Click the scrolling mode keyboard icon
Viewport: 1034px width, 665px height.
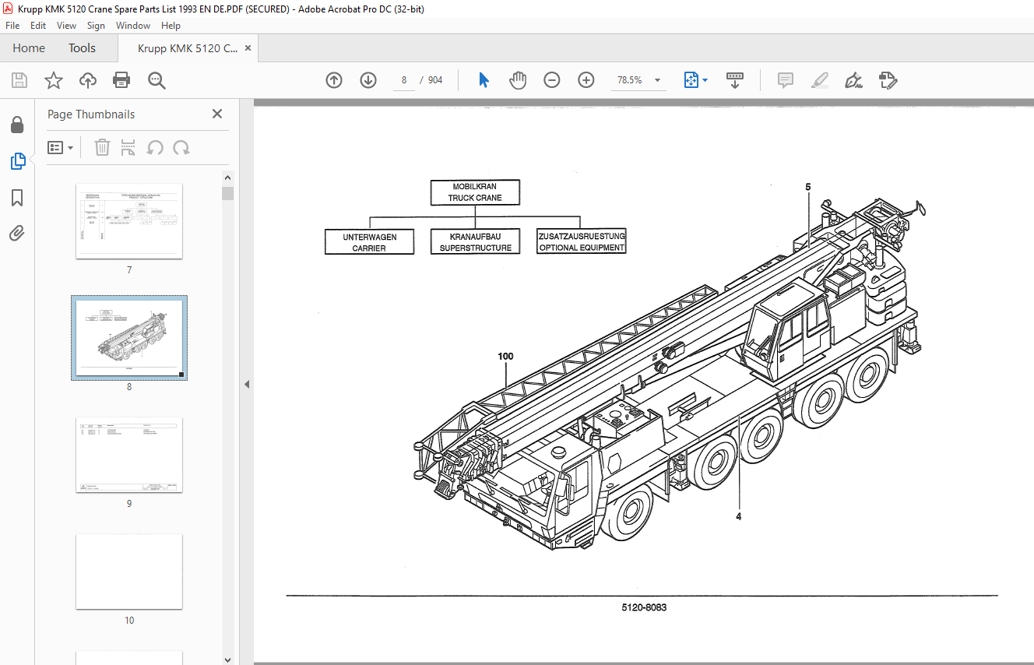tap(735, 80)
